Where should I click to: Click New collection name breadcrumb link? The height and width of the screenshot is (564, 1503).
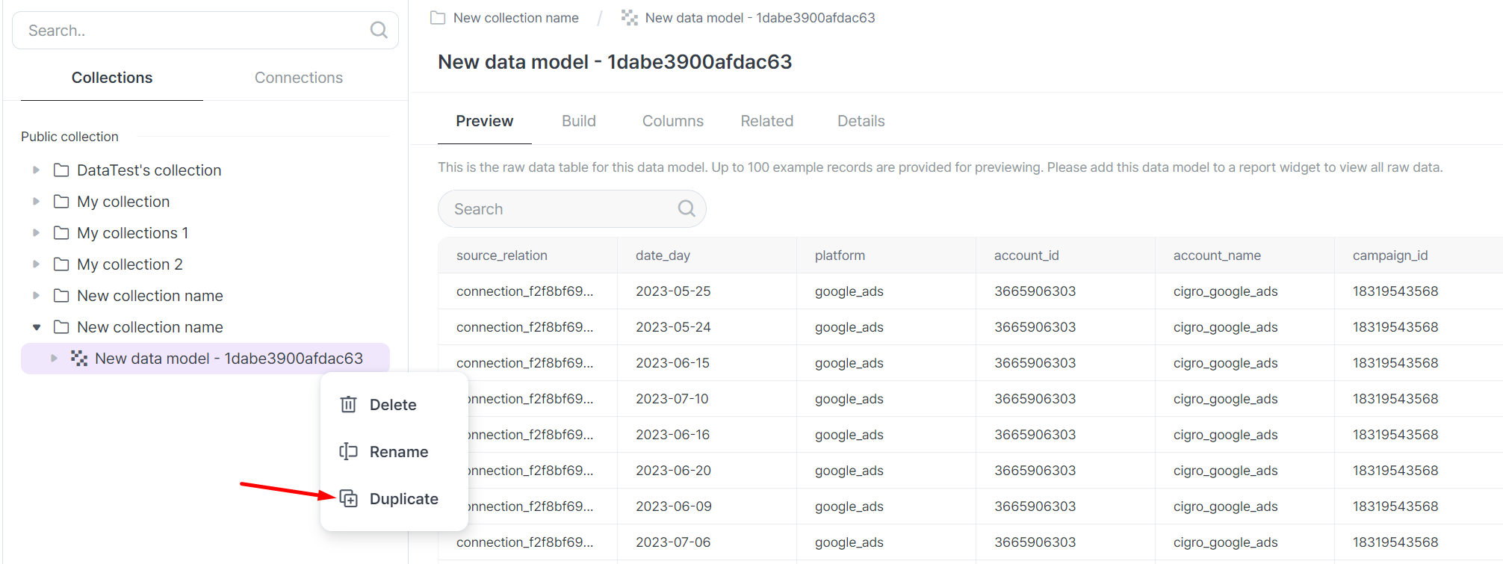pyautogui.click(x=515, y=18)
